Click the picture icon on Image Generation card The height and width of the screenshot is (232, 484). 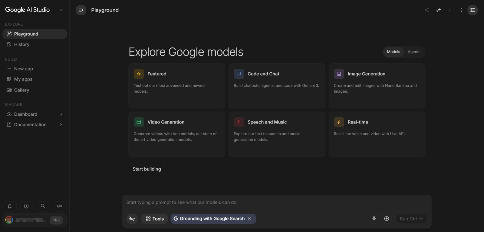coord(339,74)
